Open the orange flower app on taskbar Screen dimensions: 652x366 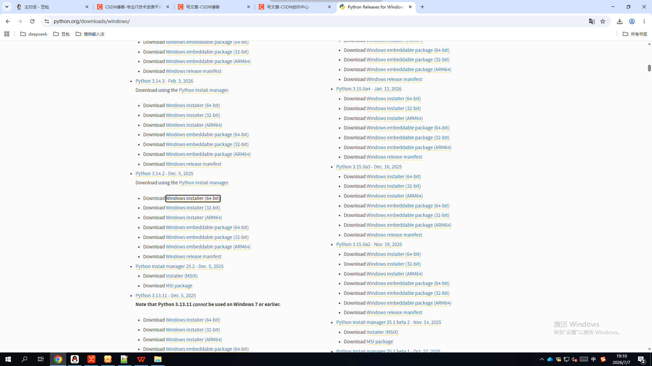[108, 359]
